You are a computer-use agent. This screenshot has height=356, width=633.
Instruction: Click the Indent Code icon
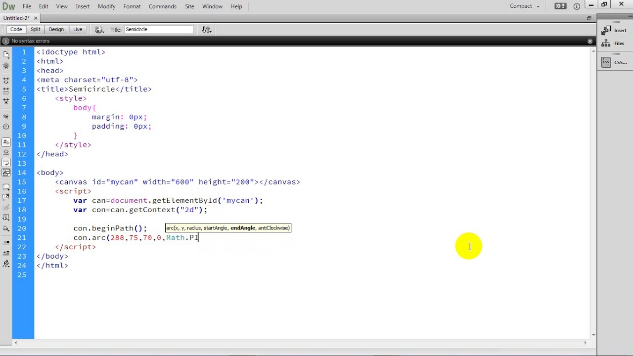(6, 243)
